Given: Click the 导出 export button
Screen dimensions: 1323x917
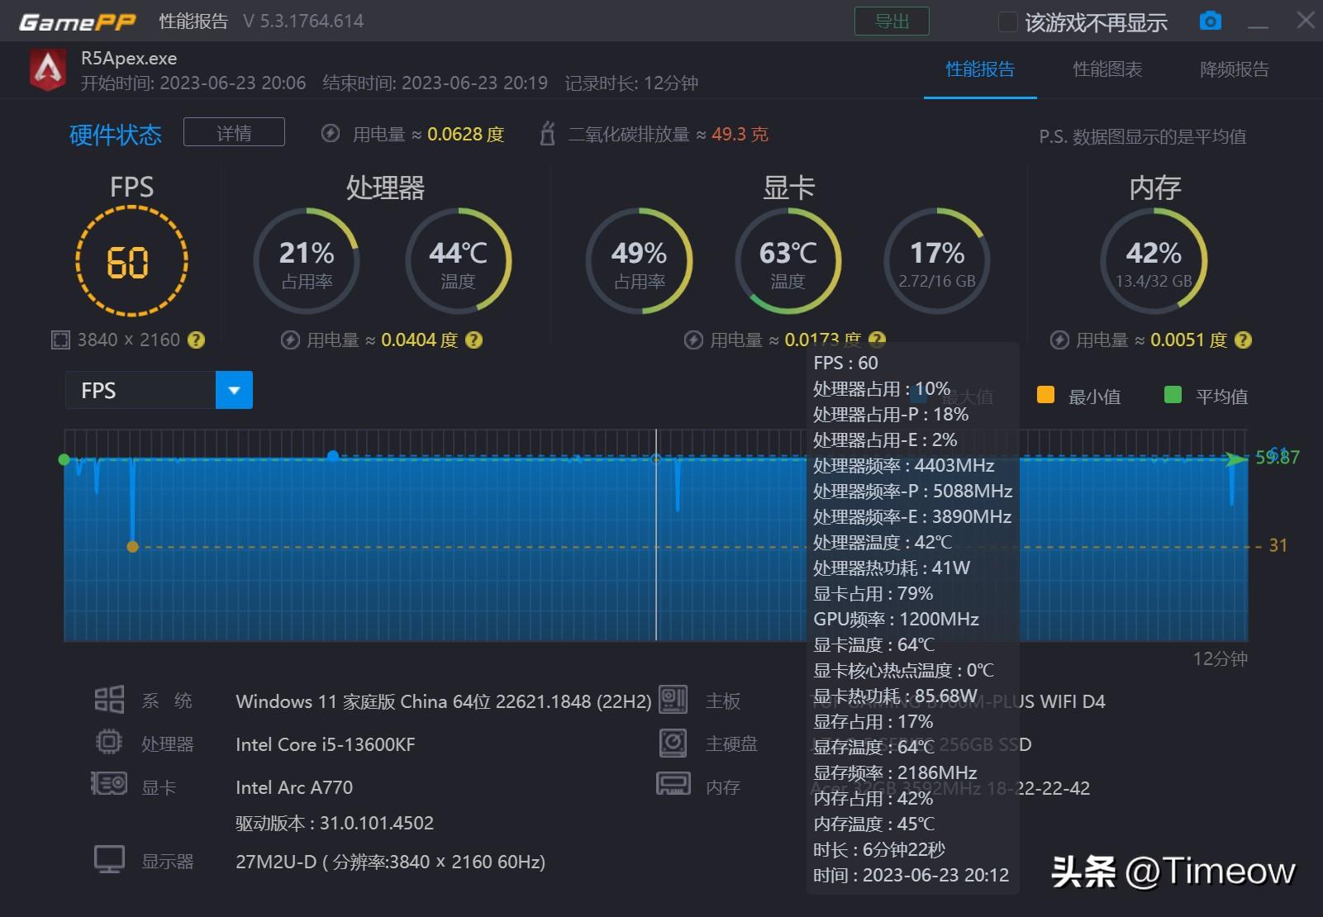Looking at the screenshot, I should [x=892, y=21].
